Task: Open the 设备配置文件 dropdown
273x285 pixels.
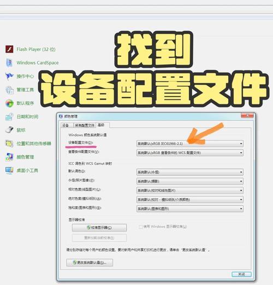Action: pyautogui.click(x=190, y=144)
